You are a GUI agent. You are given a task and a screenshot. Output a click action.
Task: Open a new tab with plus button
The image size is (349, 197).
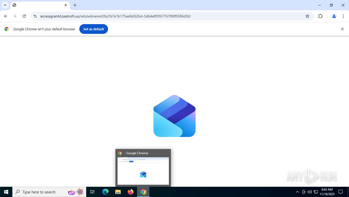click(75, 5)
